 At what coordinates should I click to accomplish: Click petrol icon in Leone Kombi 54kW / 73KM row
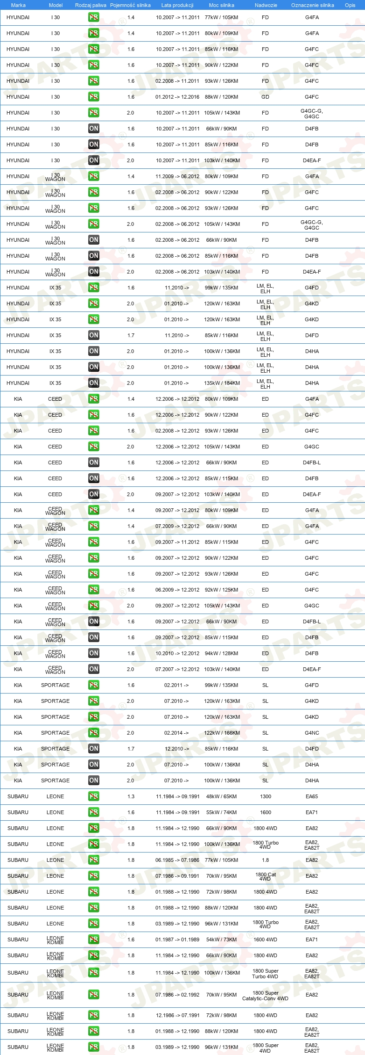click(x=93, y=939)
